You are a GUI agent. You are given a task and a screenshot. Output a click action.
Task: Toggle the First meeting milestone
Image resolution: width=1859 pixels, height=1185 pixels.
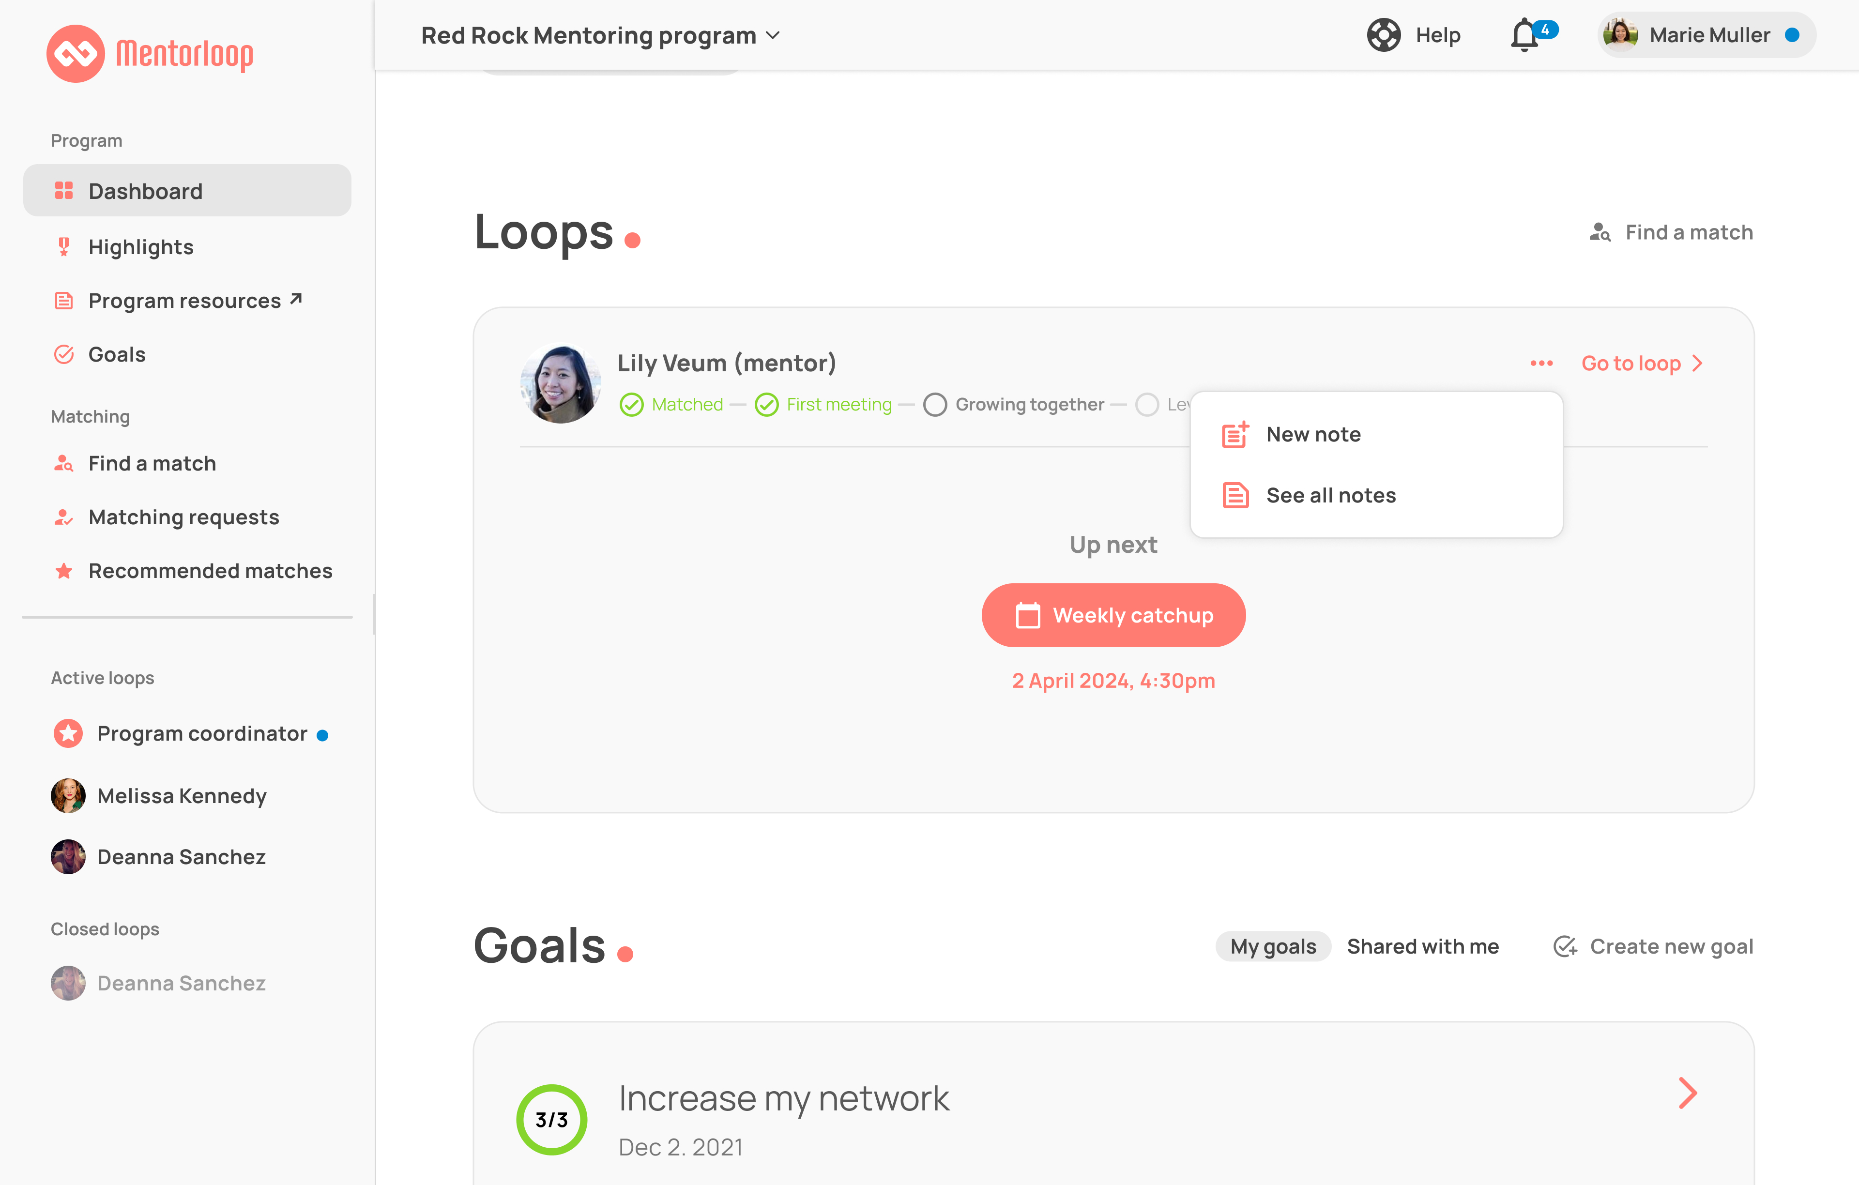pyautogui.click(x=767, y=404)
